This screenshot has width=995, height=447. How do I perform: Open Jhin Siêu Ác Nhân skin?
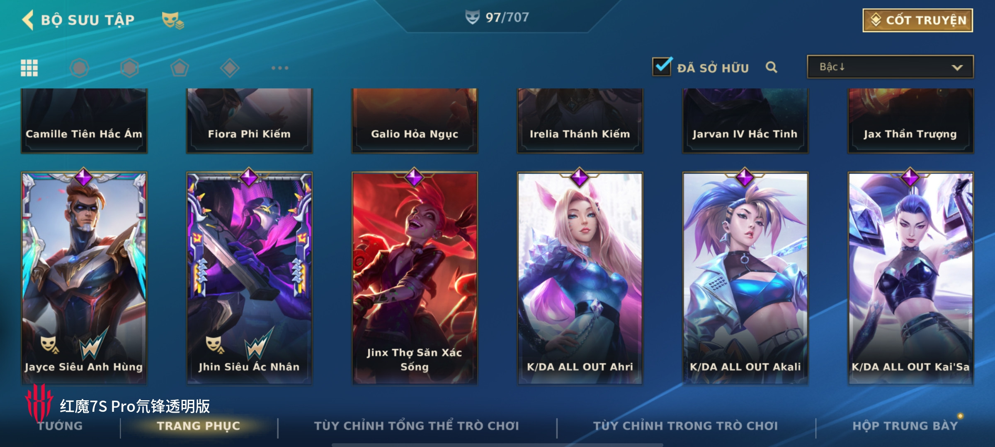[249, 278]
